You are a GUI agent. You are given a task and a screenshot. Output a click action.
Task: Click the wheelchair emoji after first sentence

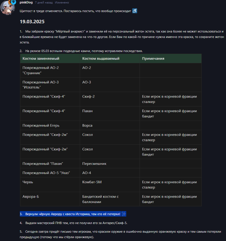[x=135, y=11]
